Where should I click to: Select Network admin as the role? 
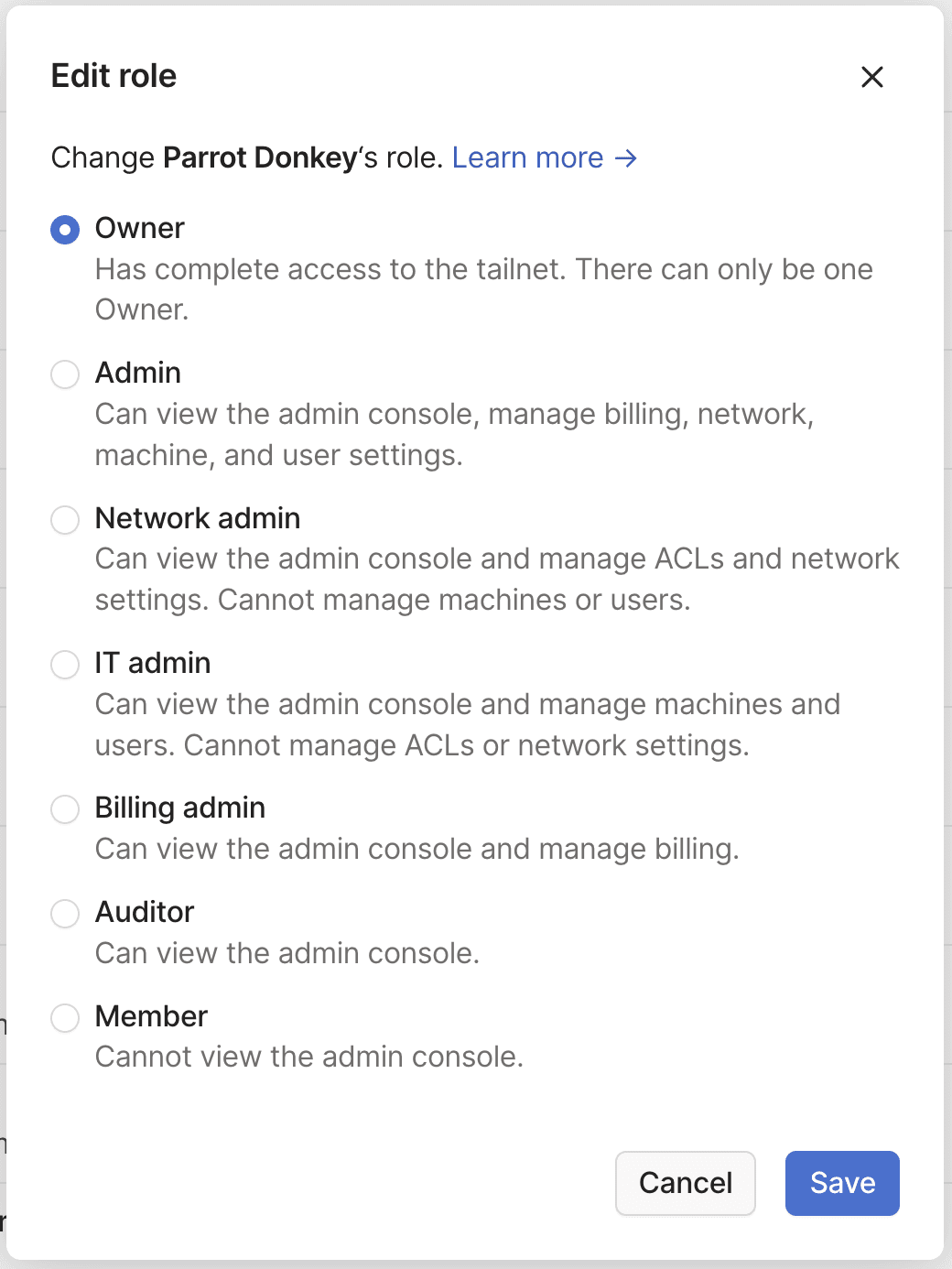tap(65, 519)
